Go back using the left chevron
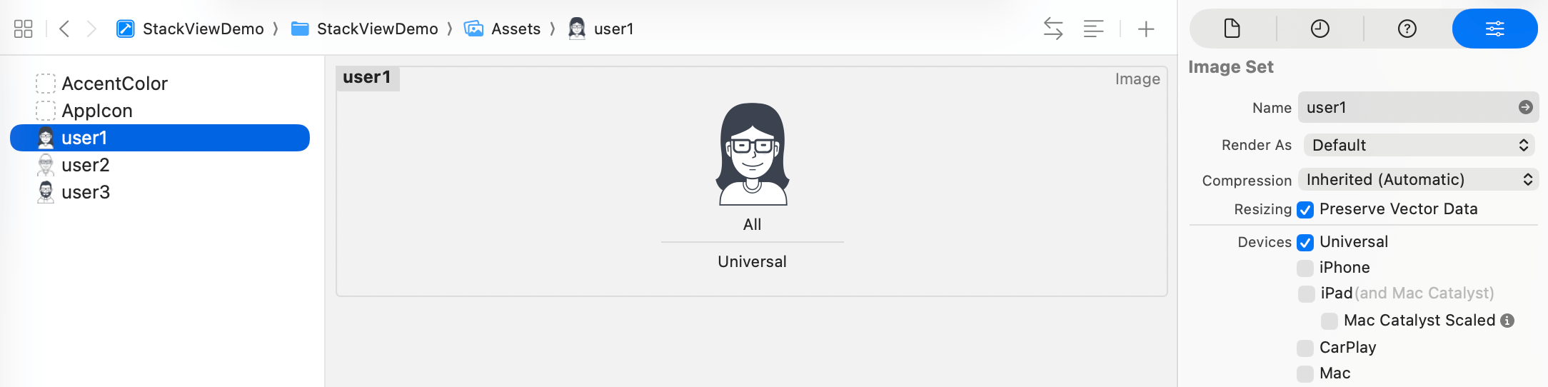1548x387 pixels. click(64, 29)
